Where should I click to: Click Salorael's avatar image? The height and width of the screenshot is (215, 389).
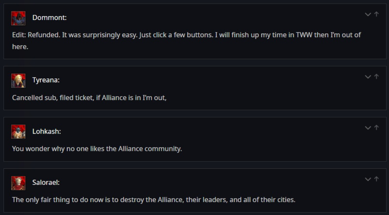(18, 183)
